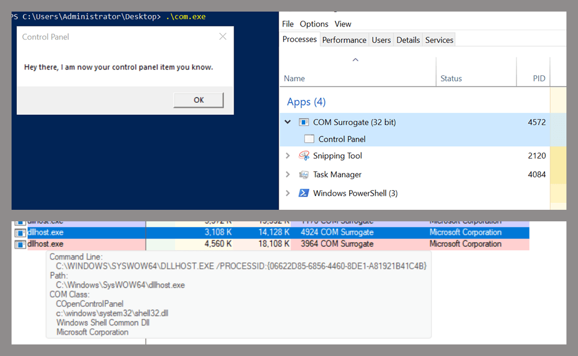Open the File menu
578x356 pixels.
coord(288,24)
